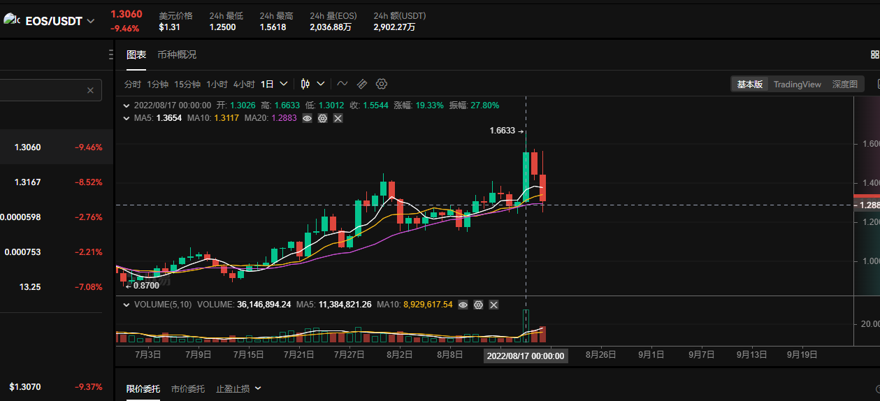Select the 1小时 interval
The width and height of the screenshot is (880, 401).
coord(217,84)
